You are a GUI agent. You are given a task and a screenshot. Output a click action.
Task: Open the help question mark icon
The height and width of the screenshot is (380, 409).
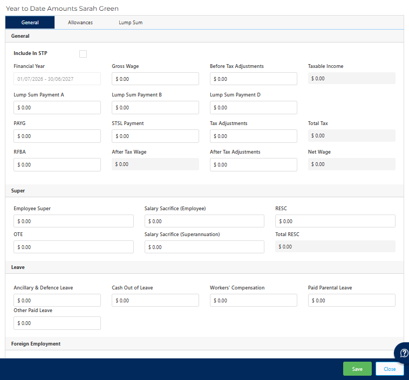403,353
